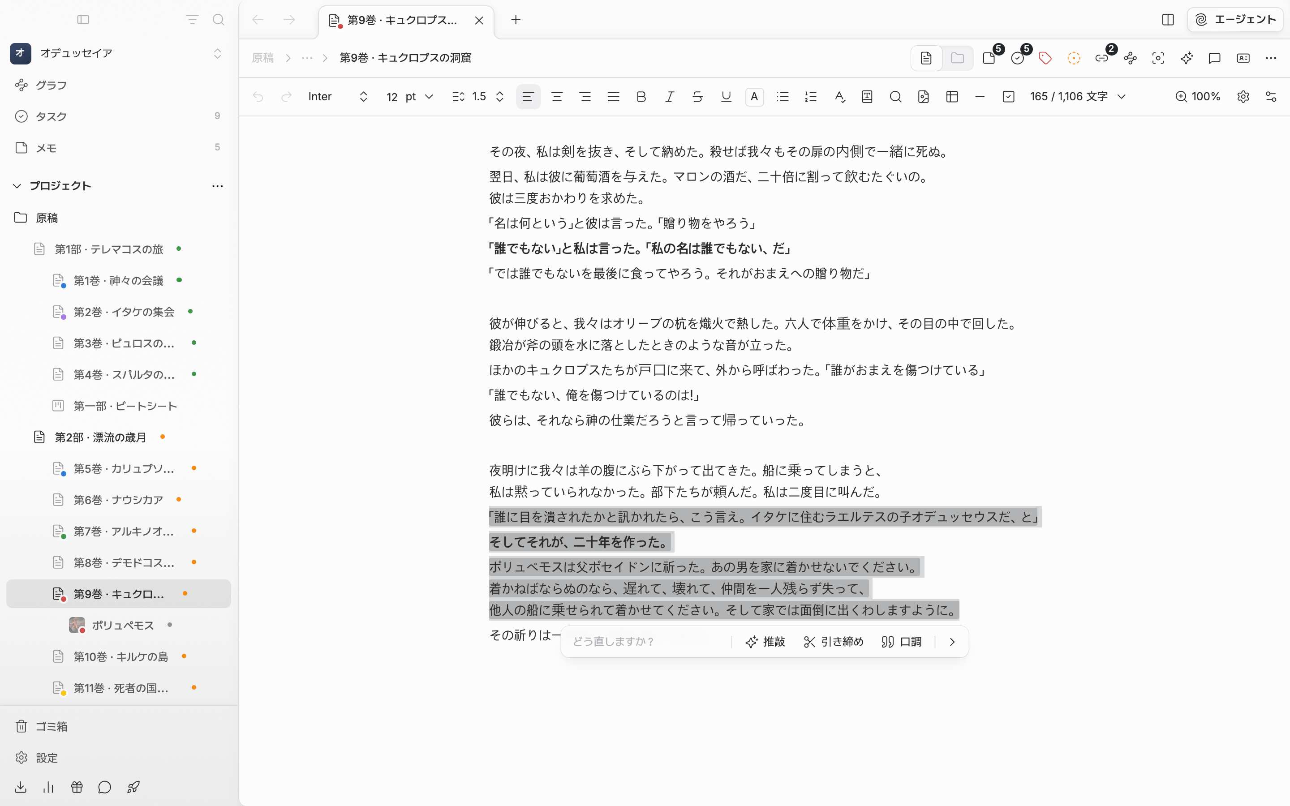
Task: Click the clear formatting icon
Action: (839, 96)
